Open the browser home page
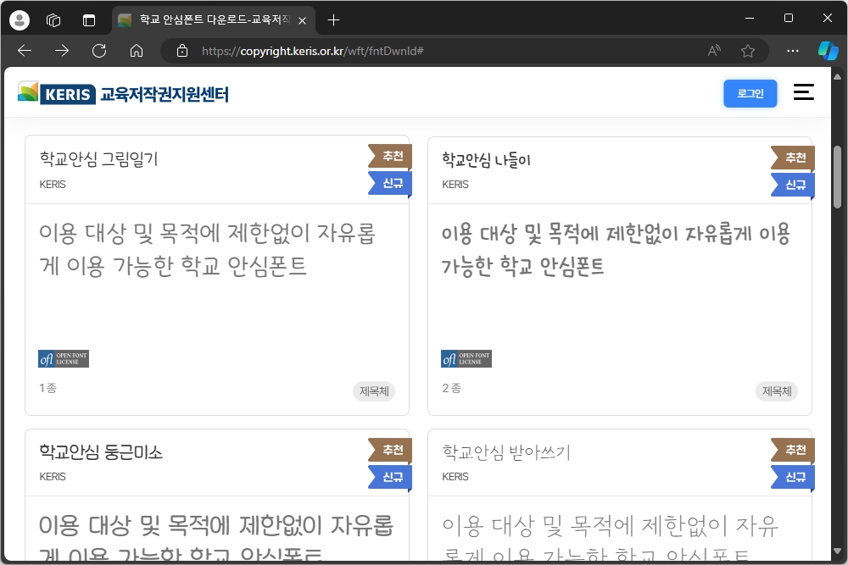 pyautogui.click(x=137, y=51)
